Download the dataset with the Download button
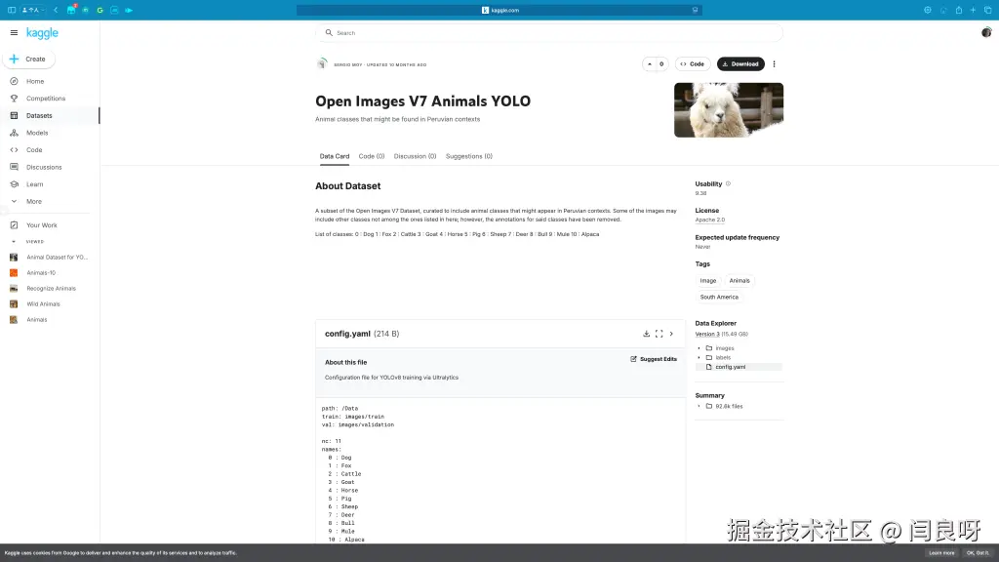This screenshot has width=999, height=562. pos(740,63)
